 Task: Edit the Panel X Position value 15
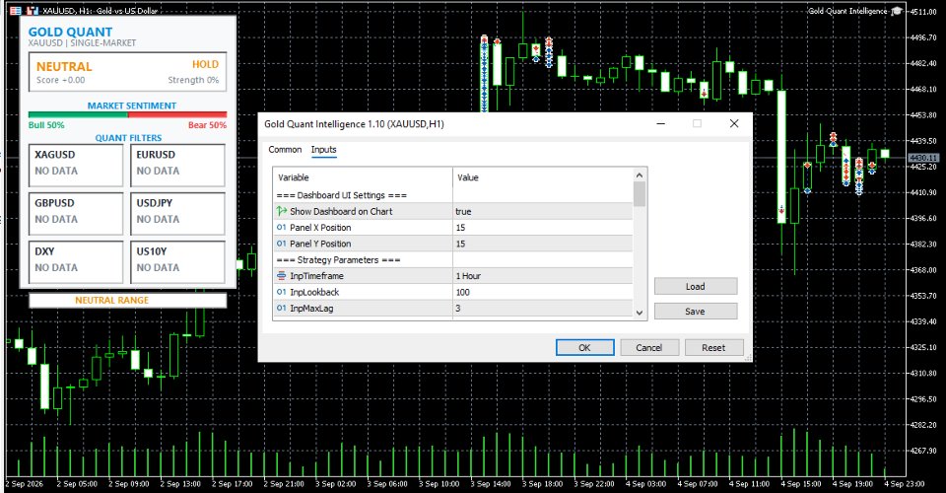tap(542, 228)
